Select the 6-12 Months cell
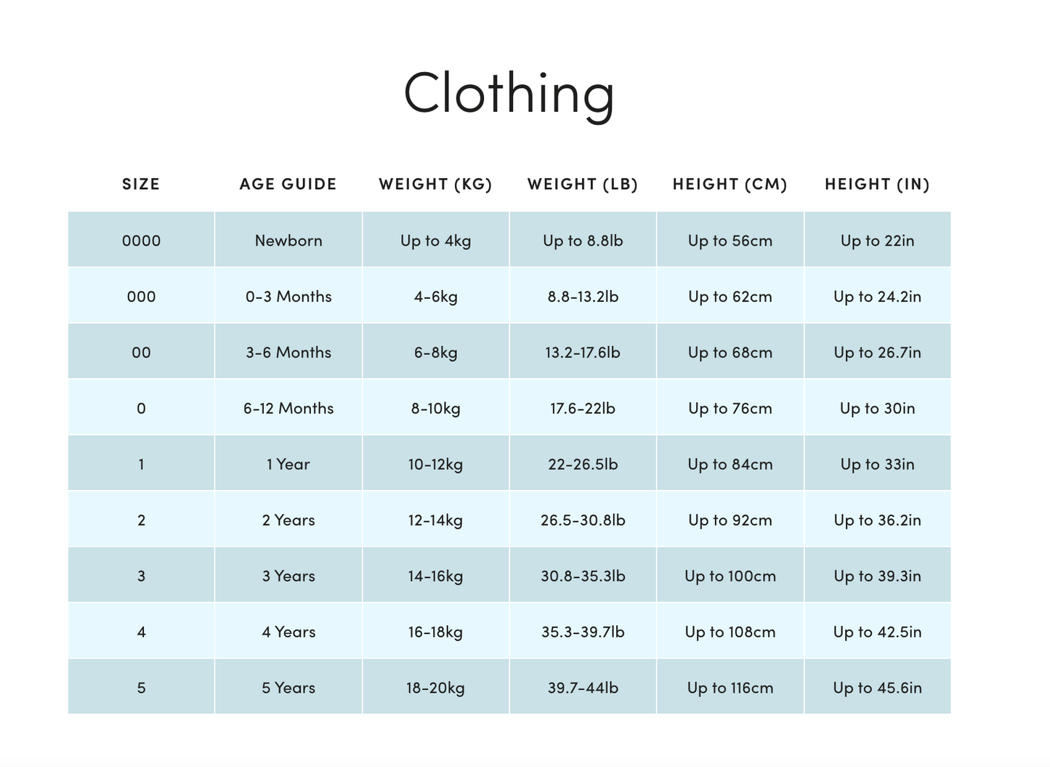This screenshot has width=1050, height=767. [288, 409]
